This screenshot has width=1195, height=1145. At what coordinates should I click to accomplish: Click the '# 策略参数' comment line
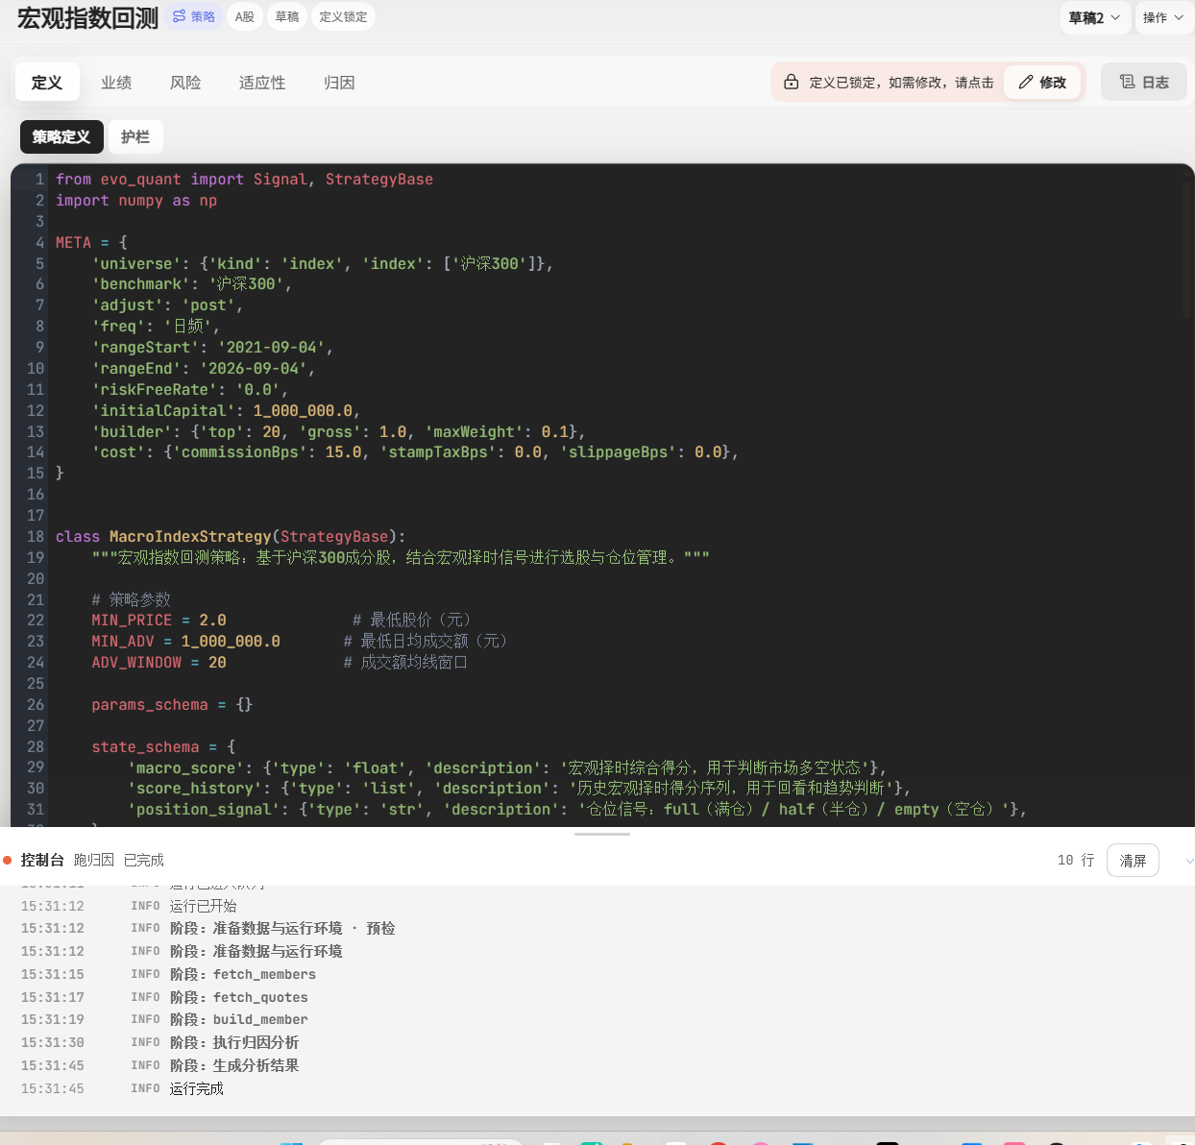131,599
